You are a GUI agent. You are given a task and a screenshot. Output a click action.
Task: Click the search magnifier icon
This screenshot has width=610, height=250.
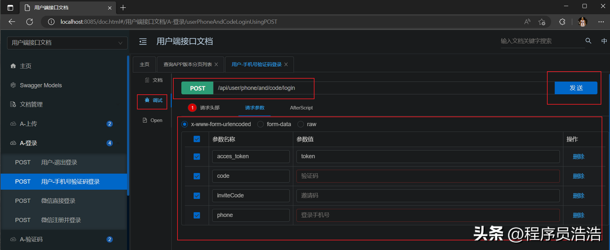tap(588, 41)
